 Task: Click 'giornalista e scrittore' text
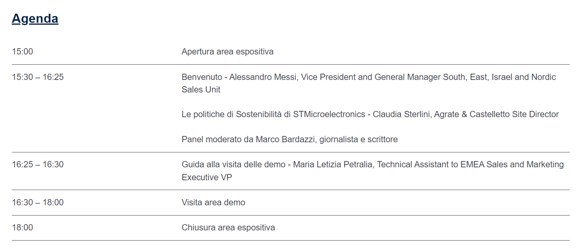pyautogui.click(x=358, y=139)
